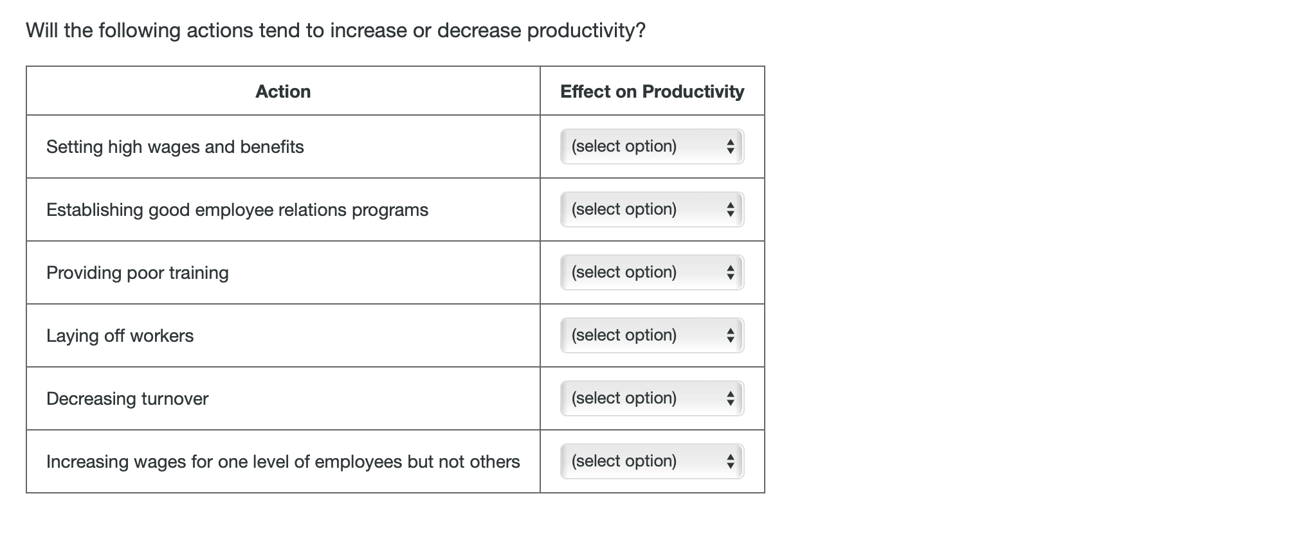Click the arrow icon on poor training dropdown
1312x541 pixels.
point(731,272)
